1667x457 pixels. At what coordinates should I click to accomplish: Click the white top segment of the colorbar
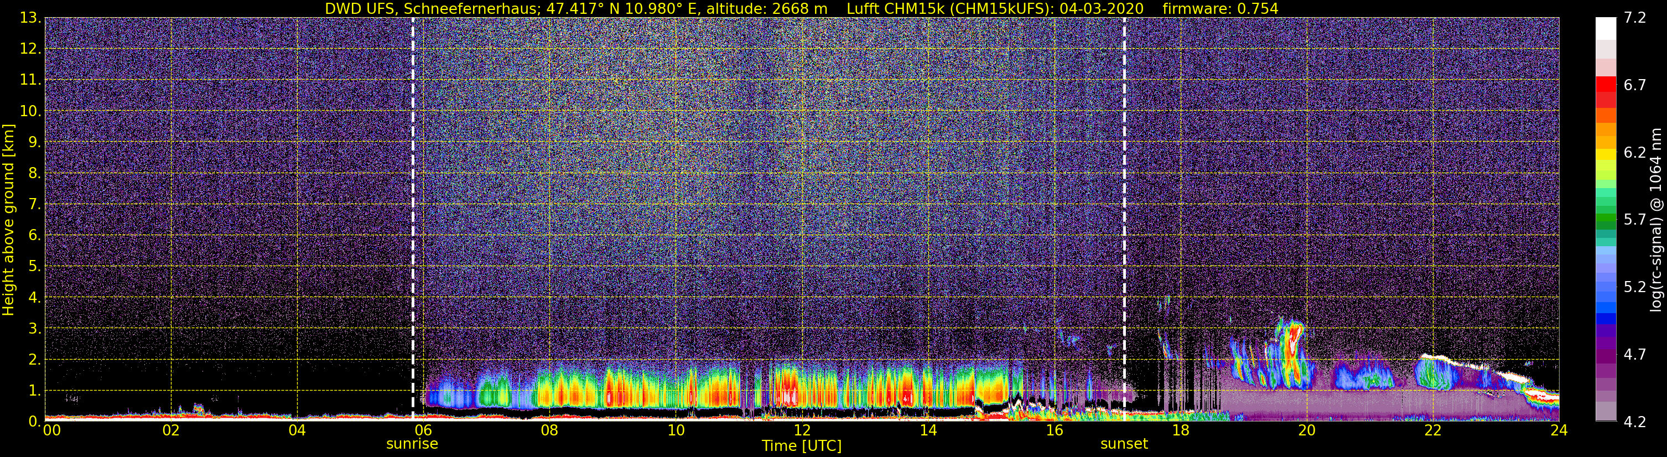(1606, 28)
